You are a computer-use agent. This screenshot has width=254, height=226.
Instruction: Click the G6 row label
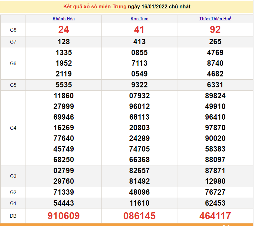point(13,63)
